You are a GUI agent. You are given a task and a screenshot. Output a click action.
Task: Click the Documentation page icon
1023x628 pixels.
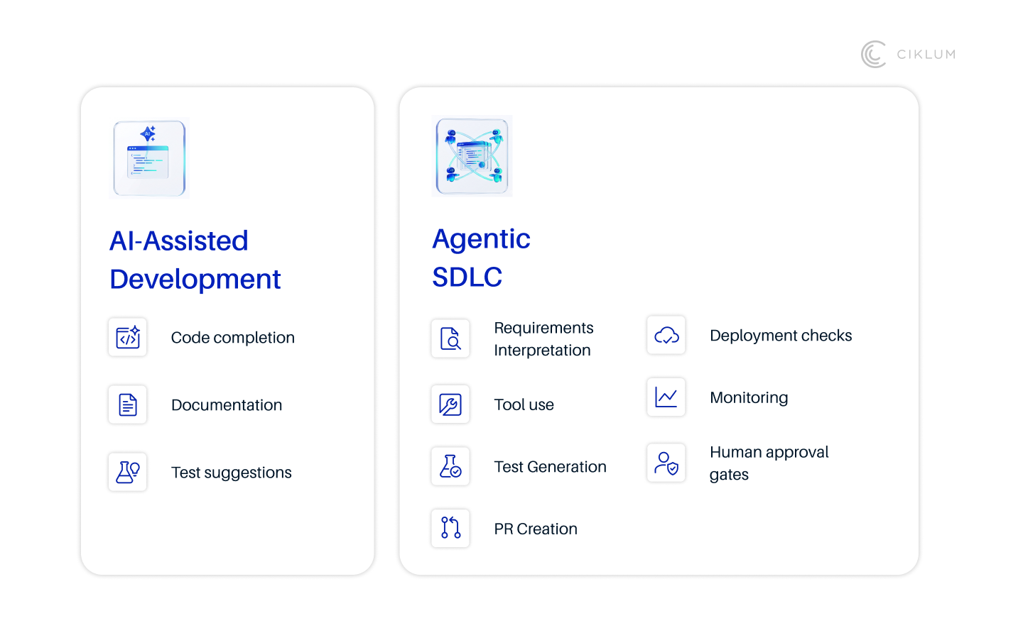(128, 404)
